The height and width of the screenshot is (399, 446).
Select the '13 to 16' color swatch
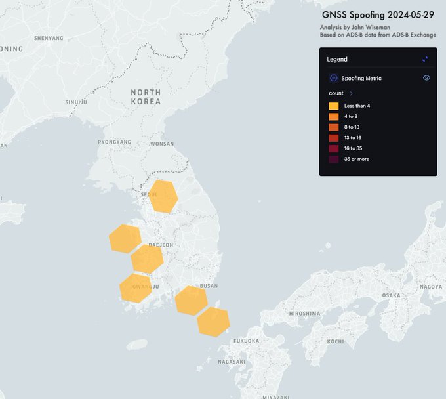pyautogui.click(x=334, y=138)
